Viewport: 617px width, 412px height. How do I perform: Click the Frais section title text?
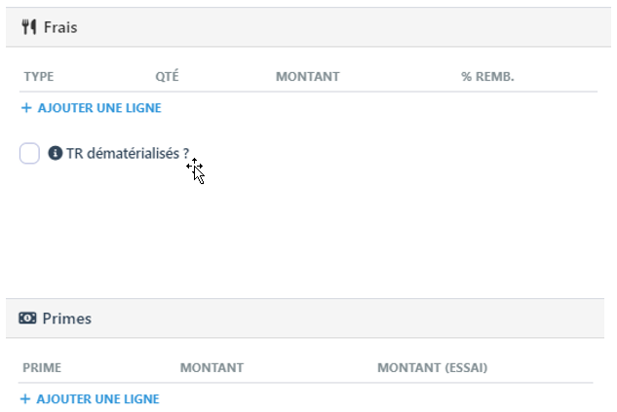point(60,27)
